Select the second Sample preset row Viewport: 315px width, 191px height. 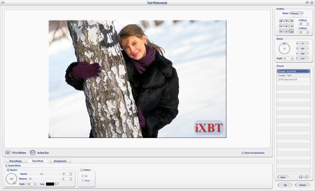tap(293, 76)
